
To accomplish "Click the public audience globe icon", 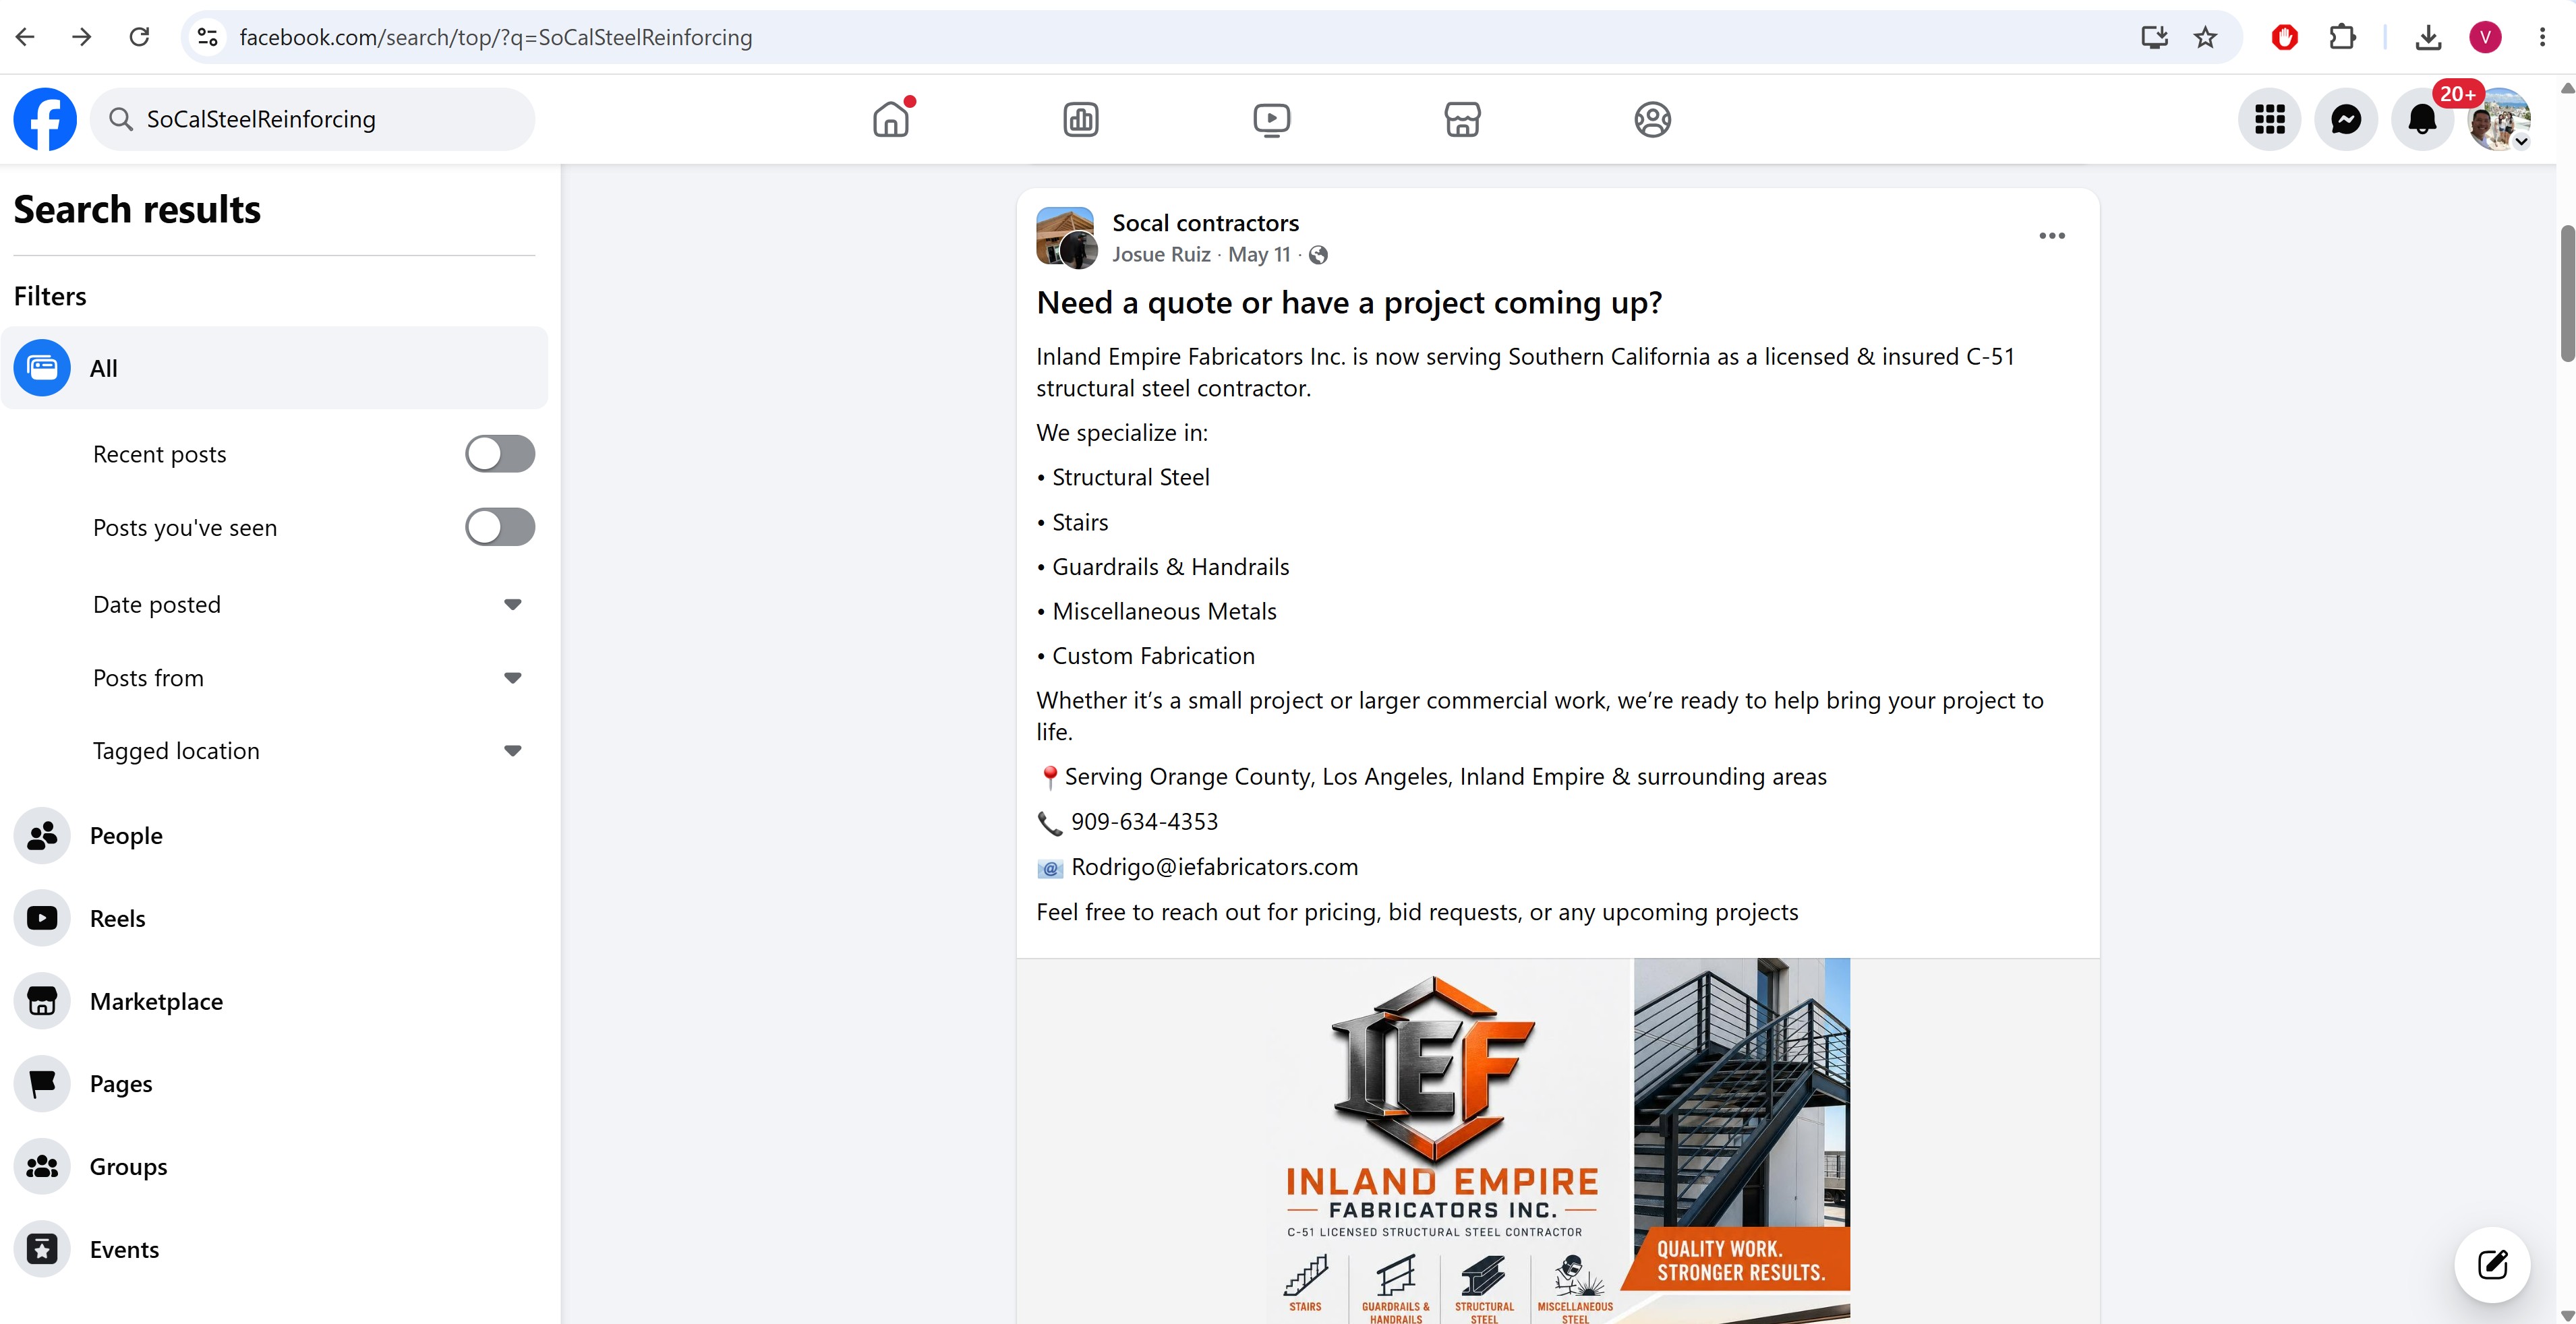I will tap(1318, 255).
